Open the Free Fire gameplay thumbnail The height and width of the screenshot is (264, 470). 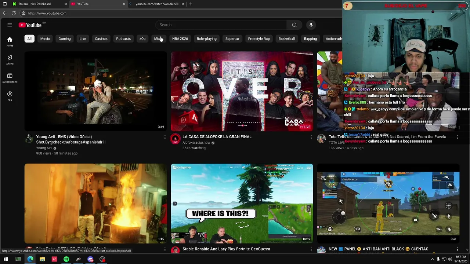388,203
